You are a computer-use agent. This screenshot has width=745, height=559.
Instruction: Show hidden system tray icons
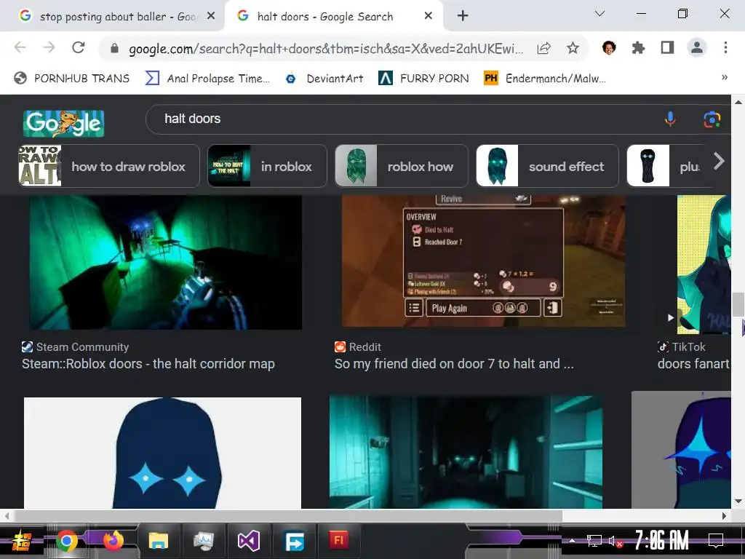pyautogui.click(x=573, y=541)
